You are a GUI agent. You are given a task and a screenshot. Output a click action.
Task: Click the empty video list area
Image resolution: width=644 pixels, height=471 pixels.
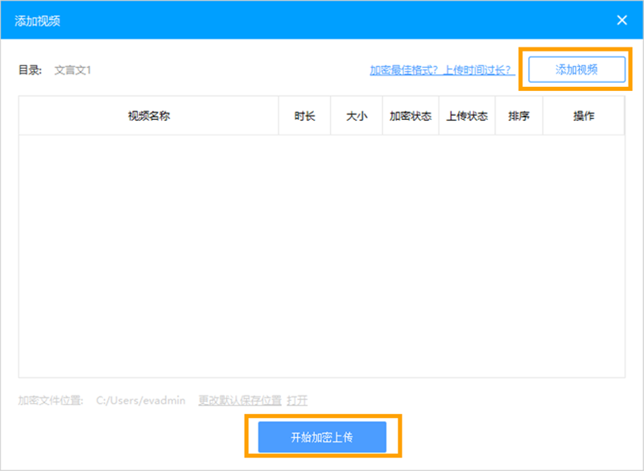coord(322,258)
